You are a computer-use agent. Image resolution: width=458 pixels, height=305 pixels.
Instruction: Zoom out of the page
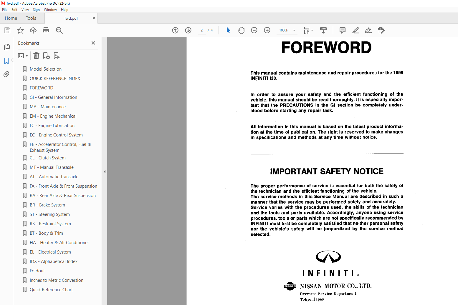254,30
